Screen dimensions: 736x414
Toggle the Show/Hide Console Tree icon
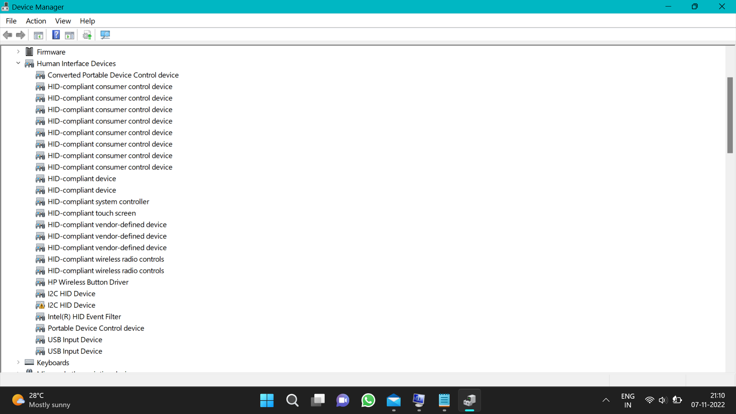coord(38,35)
